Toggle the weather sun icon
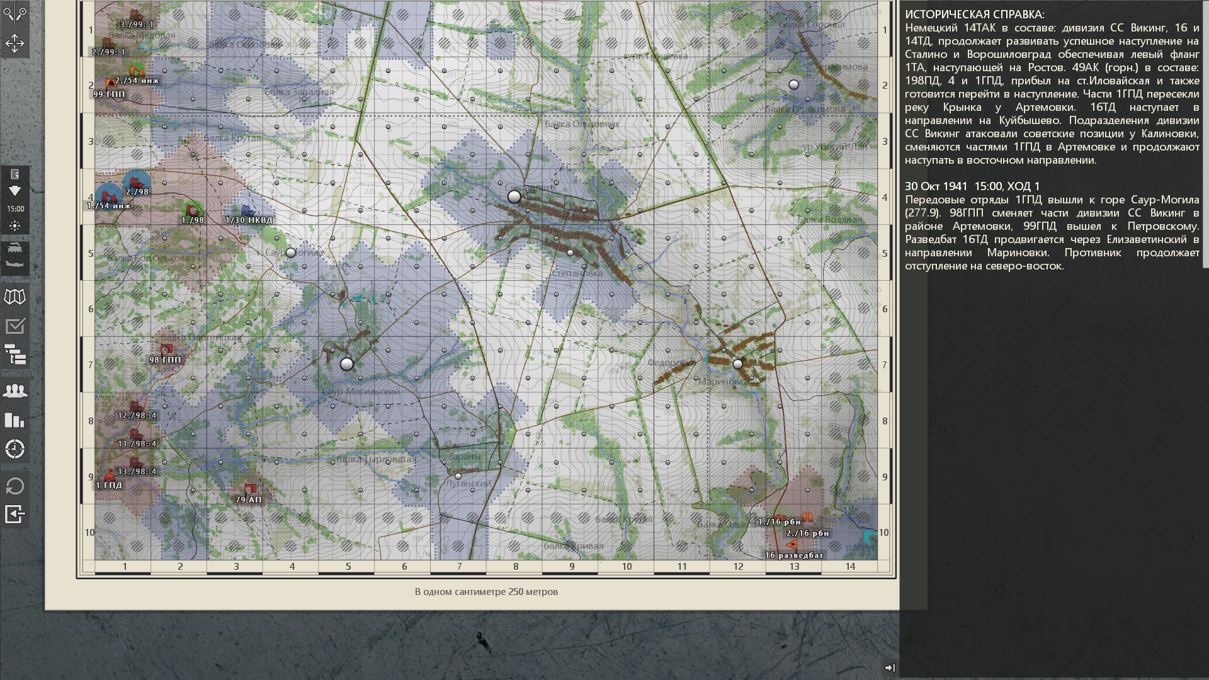Screen dimensions: 1209x680 pyautogui.click(x=15, y=226)
